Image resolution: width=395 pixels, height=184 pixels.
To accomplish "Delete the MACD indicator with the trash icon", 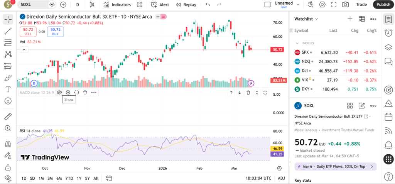I will [x=85, y=93].
